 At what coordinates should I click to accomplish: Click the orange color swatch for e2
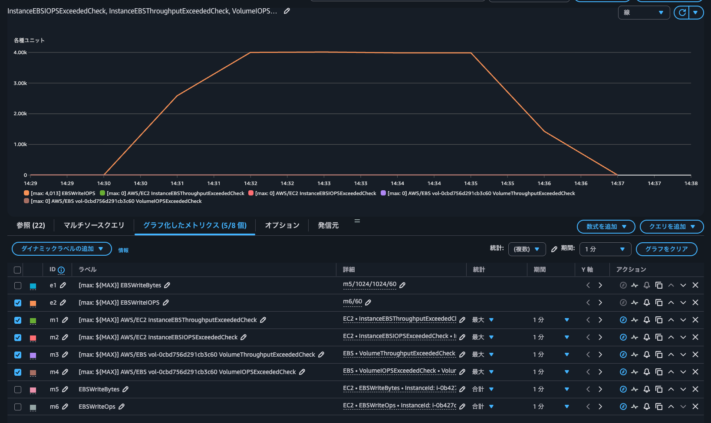(33, 303)
